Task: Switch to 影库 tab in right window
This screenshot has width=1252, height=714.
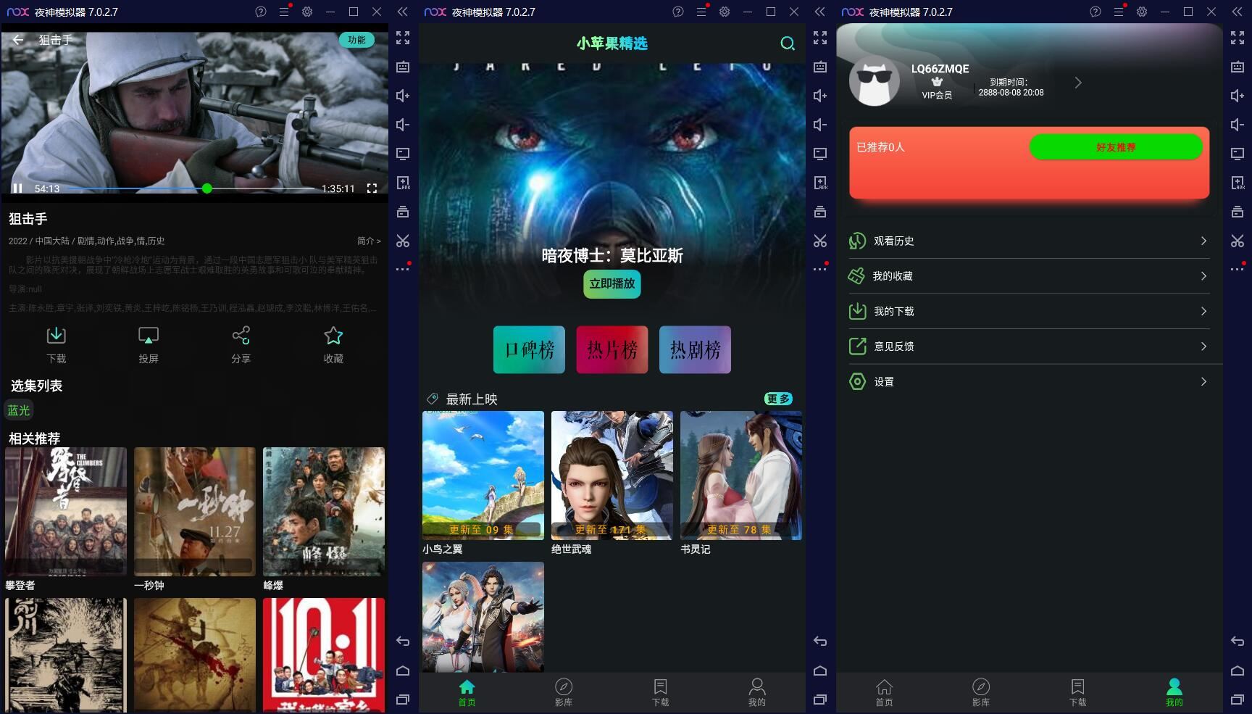Action: (x=981, y=693)
